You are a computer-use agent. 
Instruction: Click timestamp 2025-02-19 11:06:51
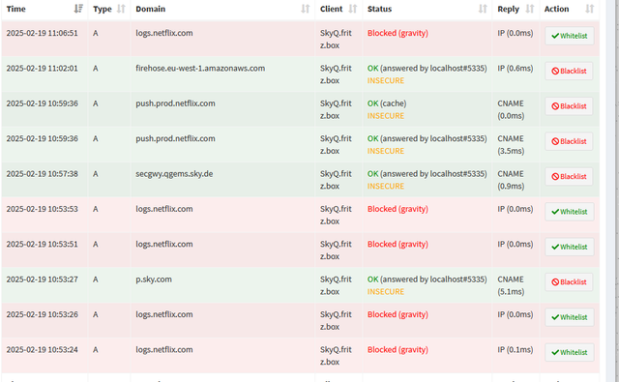coord(42,33)
